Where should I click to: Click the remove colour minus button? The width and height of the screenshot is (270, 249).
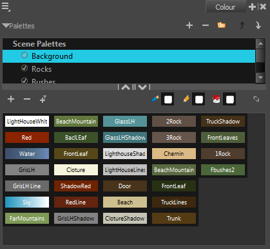tap(27, 99)
